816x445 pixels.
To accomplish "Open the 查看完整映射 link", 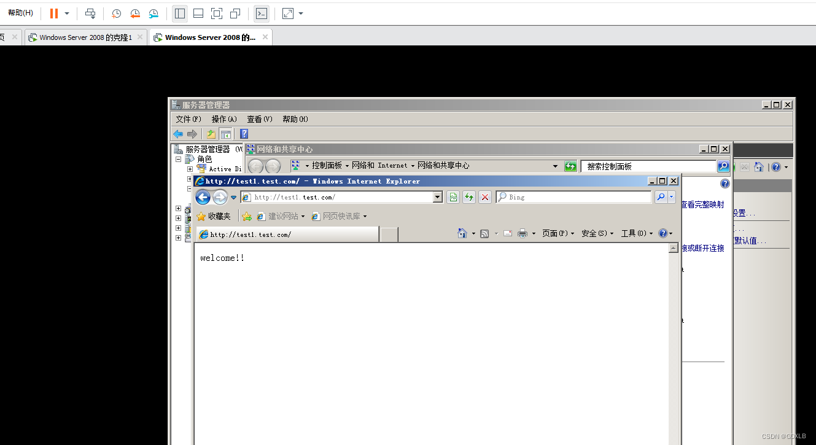I will [x=702, y=205].
